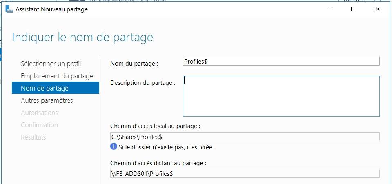Click the Résultats step in the sidebar
This screenshot has width=392, height=184.
(x=33, y=137)
